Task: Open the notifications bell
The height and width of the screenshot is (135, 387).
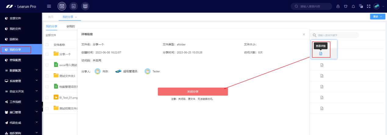Action: pos(353,6)
